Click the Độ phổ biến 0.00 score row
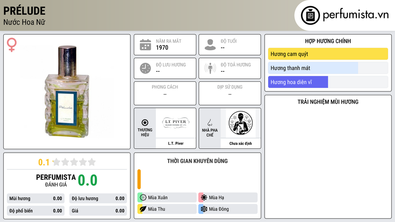This screenshot has height=222, width=395. click(35, 211)
